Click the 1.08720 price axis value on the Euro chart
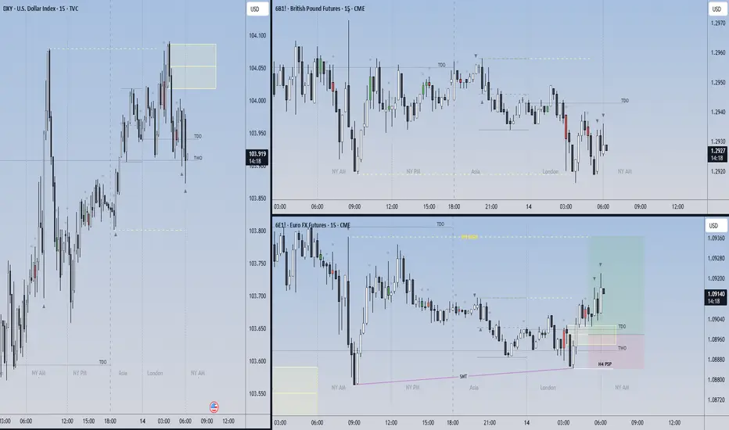Screen dimensions: 729x430 (x=716, y=400)
